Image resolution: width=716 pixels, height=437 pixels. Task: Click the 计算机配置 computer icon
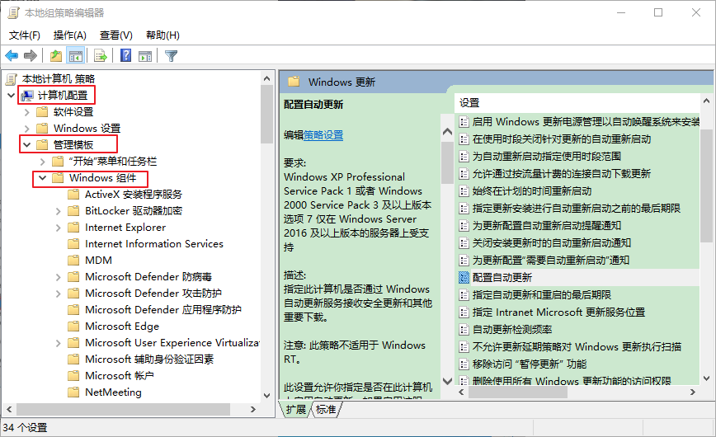pyautogui.click(x=27, y=96)
